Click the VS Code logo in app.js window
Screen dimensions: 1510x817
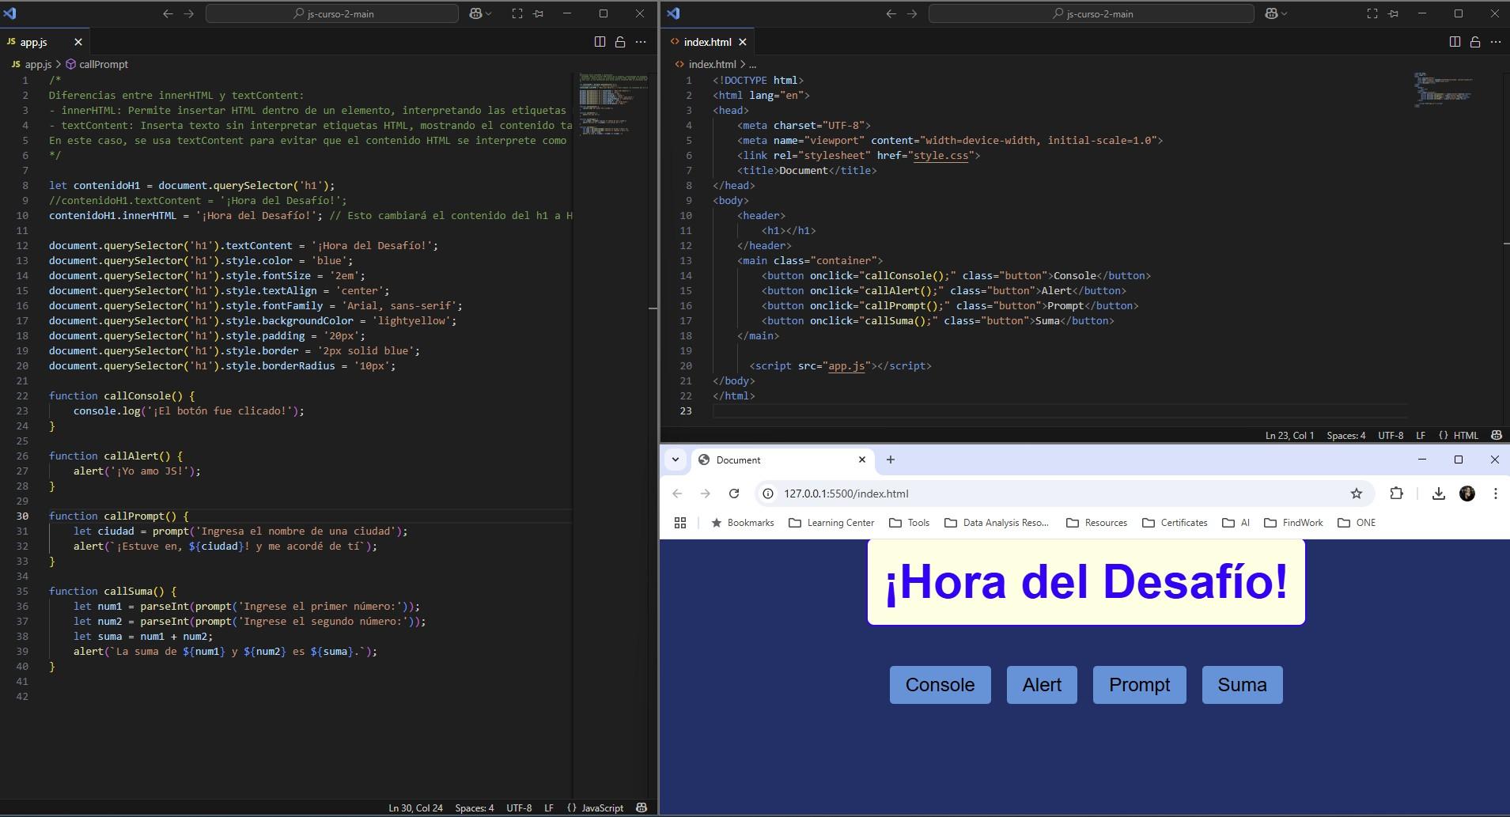point(10,13)
